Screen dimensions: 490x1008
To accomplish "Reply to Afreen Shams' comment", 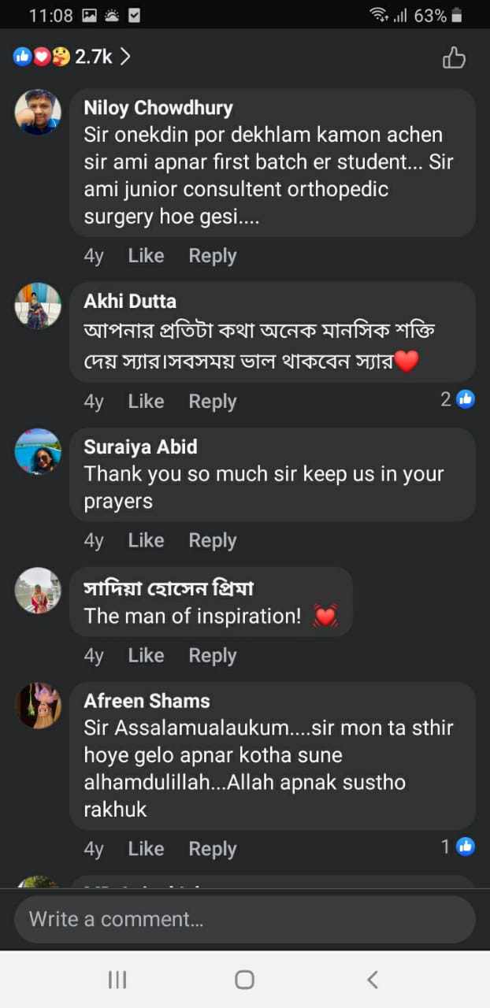I will 212,849.
